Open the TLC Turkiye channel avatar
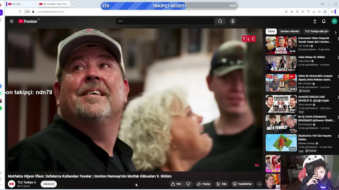Screen dimensions: 339x190 coord(12,184)
